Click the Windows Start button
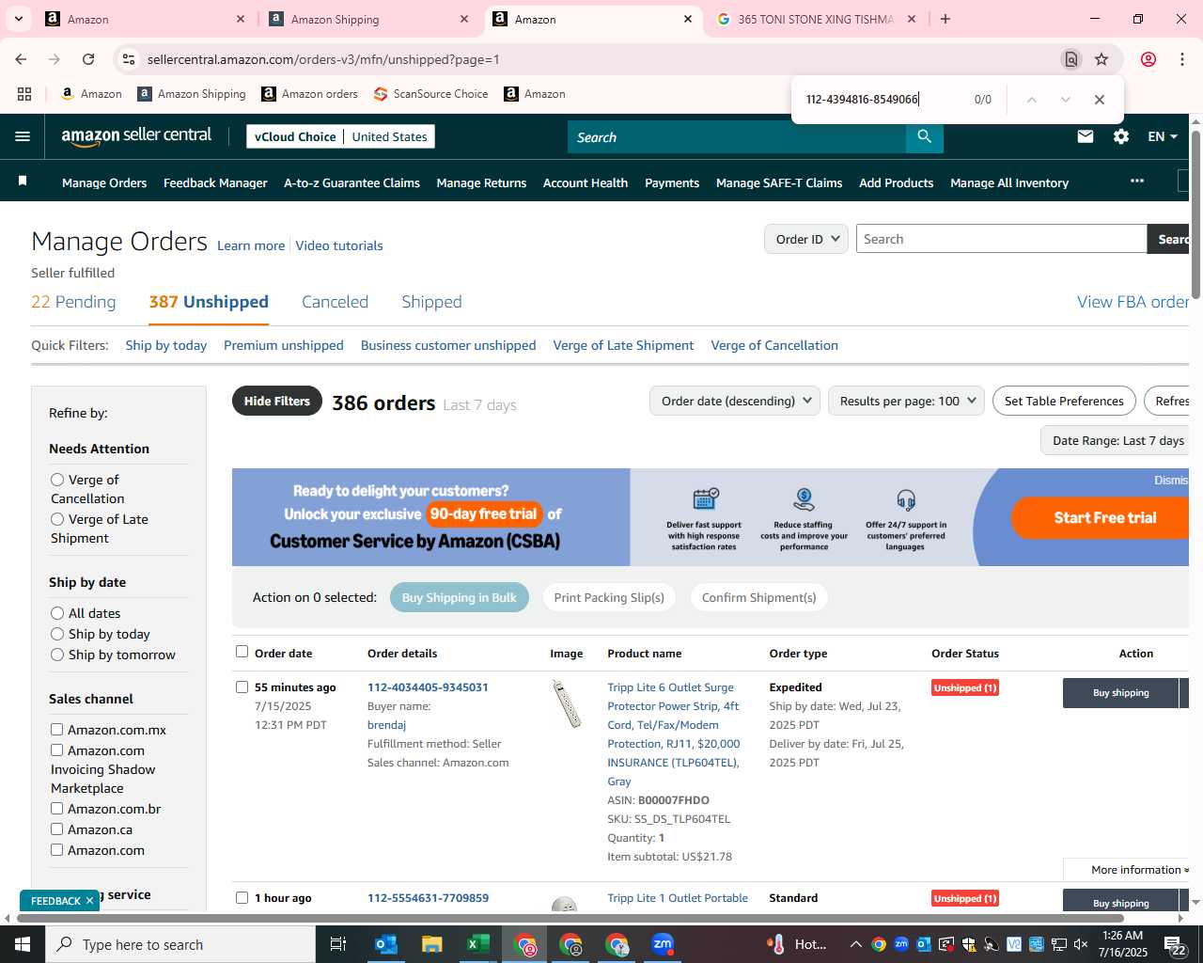Screen dimensions: 1203x963 click(x=23, y=944)
